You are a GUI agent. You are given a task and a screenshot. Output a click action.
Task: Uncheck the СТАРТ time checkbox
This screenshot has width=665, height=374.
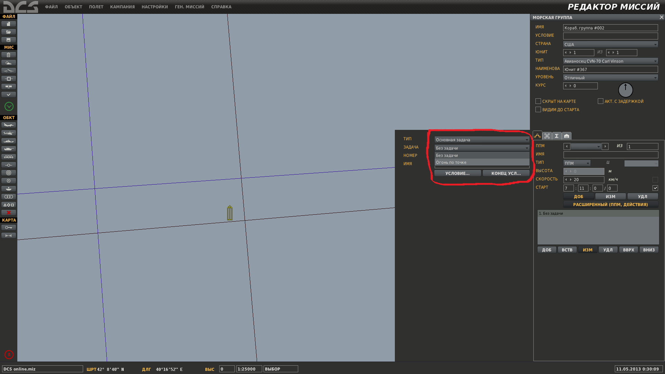(655, 188)
